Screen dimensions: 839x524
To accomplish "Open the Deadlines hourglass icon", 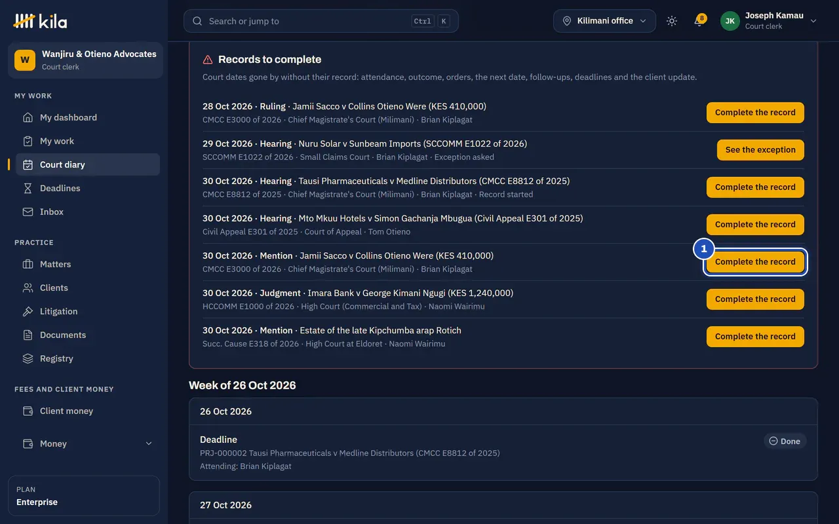I will tap(28, 189).
